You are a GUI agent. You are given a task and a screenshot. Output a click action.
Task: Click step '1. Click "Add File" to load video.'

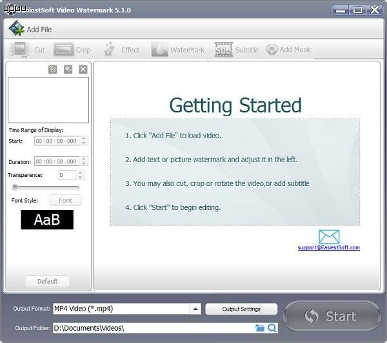point(174,136)
